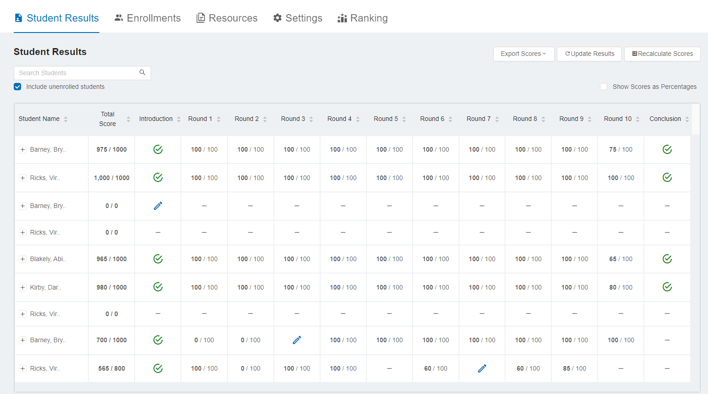Click the table's vertical scrollbar
The height and width of the screenshot is (394, 708).
tap(695, 120)
